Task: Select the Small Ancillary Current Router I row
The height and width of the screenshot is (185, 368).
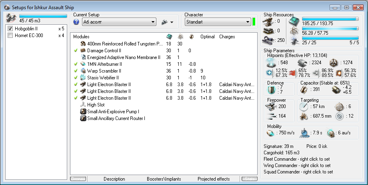Action: [164, 118]
